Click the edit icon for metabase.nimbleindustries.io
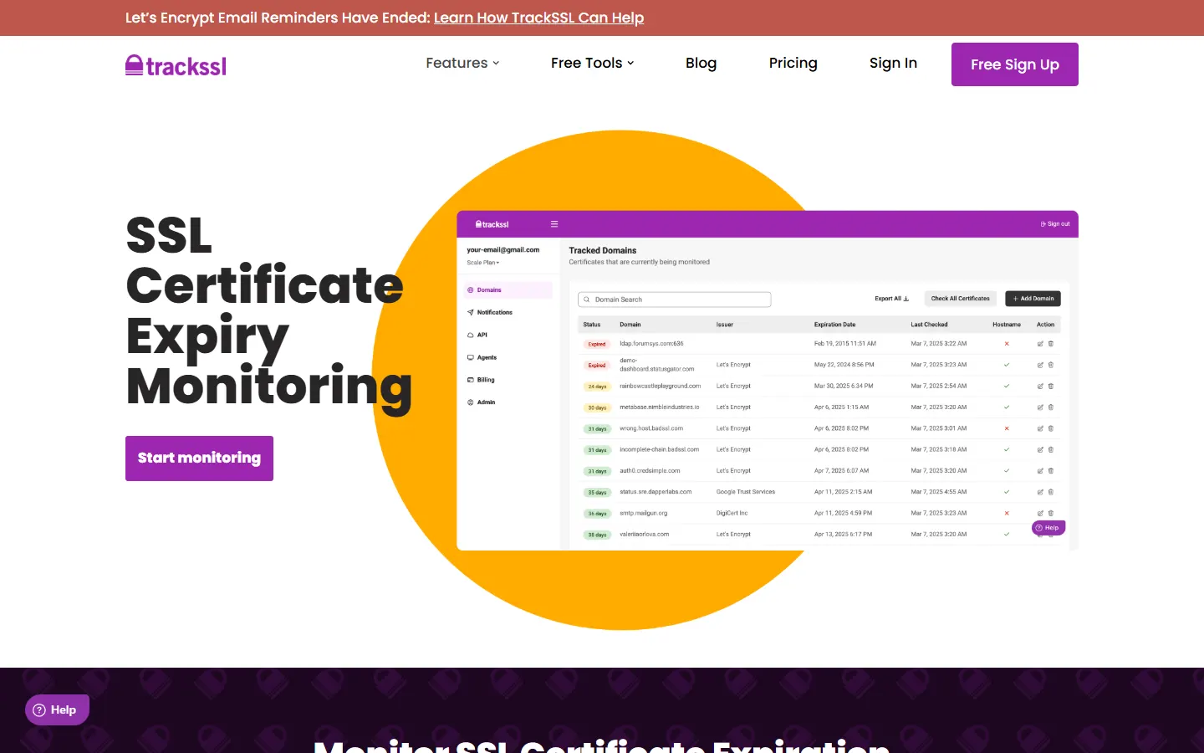Screen dimensions: 1204x753 coord(1040,407)
